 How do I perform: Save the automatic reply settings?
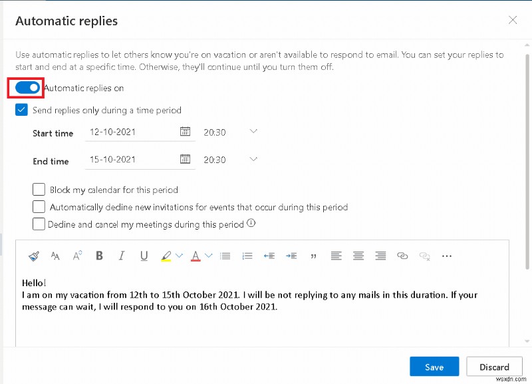[434, 367]
